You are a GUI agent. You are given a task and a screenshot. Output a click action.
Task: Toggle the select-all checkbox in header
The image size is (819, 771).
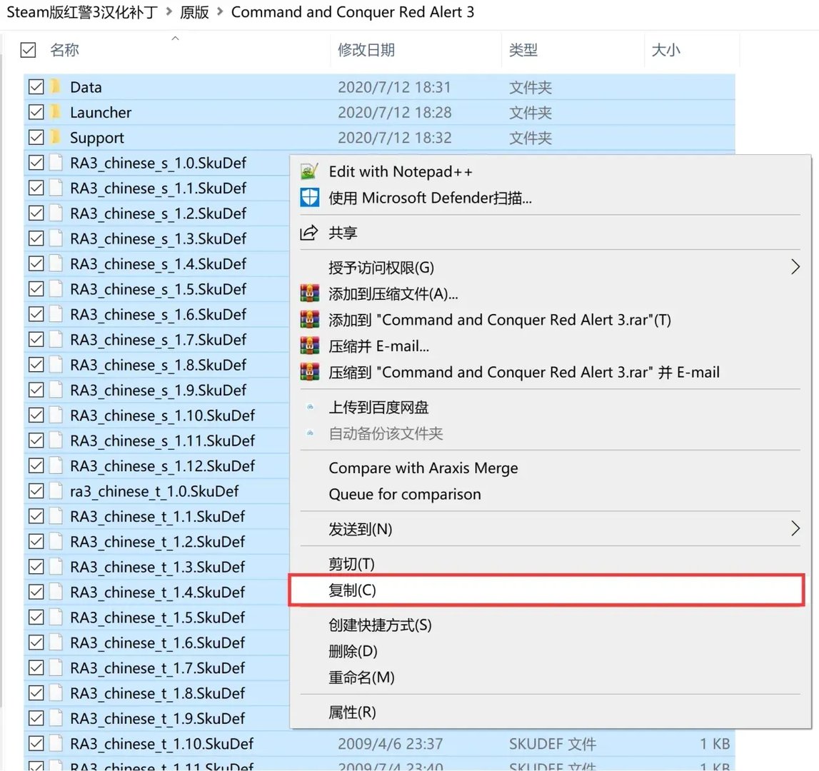click(x=29, y=50)
